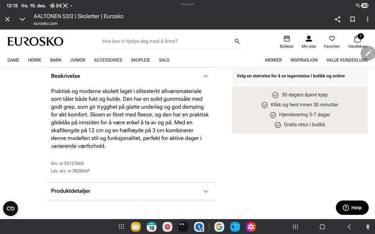Click the Produktdetaljer heading
Viewport: 375px width, 234px height.
(71, 191)
